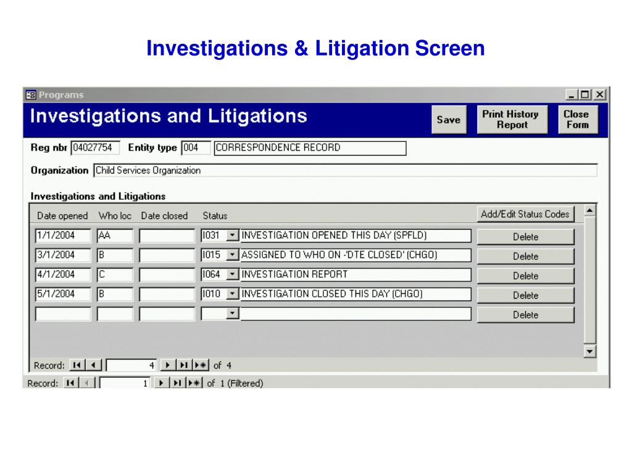632x474 pixels.
Task: Add new record in outer Filtered navigator
Action: point(194,383)
